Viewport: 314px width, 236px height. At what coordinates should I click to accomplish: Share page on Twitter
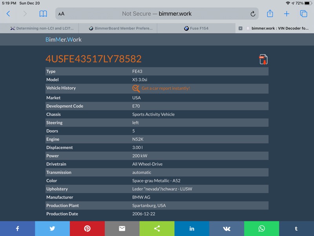click(52, 229)
